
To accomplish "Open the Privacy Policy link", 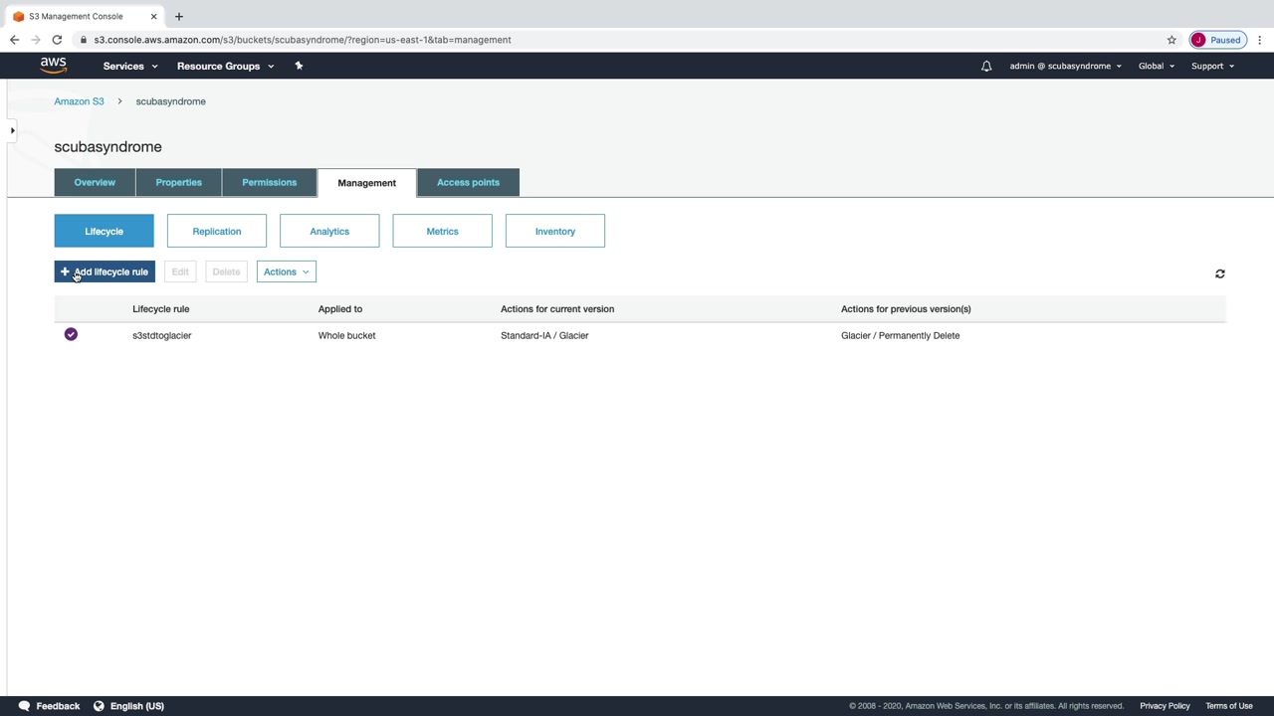I will (x=1165, y=706).
